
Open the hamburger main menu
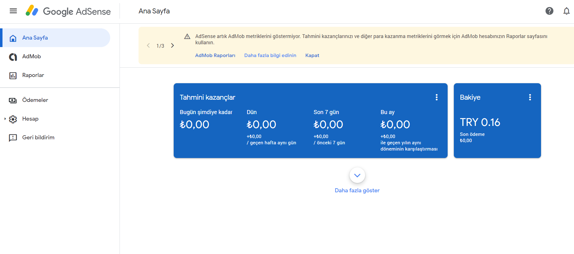pyautogui.click(x=13, y=11)
